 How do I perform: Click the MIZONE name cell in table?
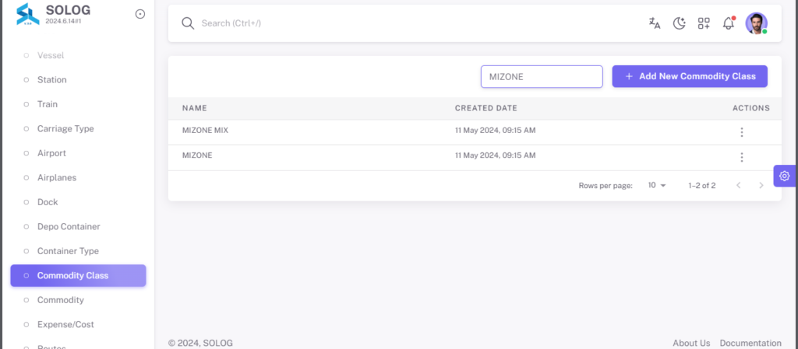pyautogui.click(x=197, y=155)
